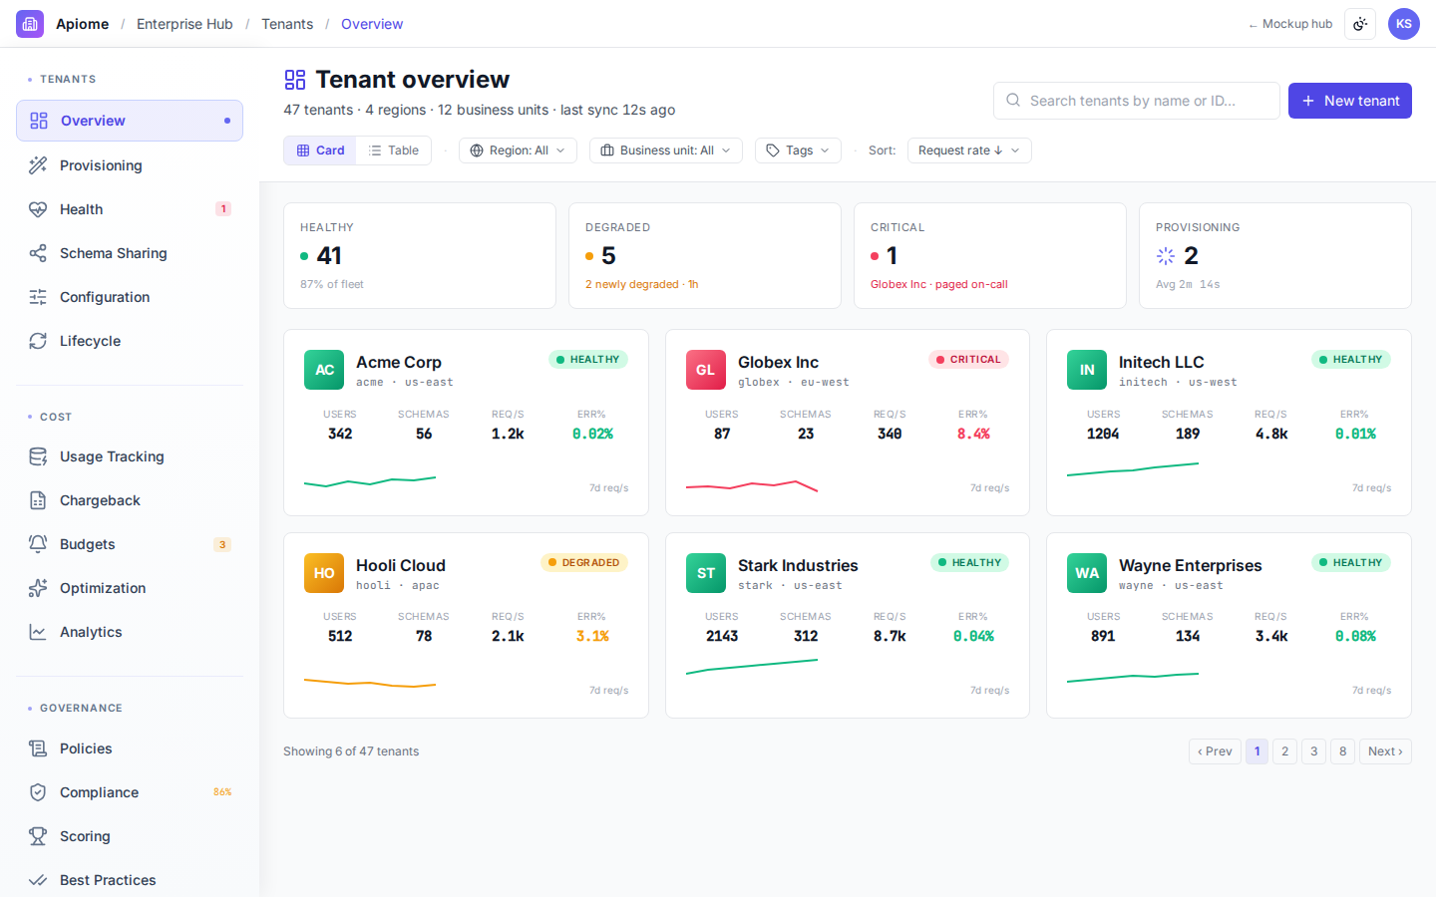The image size is (1436, 897).
Task: Click the Compliance shield icon
Action: pyautogui.click(x=38, y=792)
